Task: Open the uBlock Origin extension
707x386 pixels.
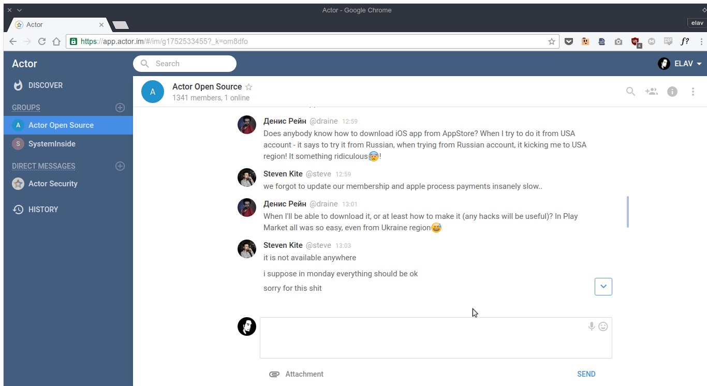Action: [636, 41]
